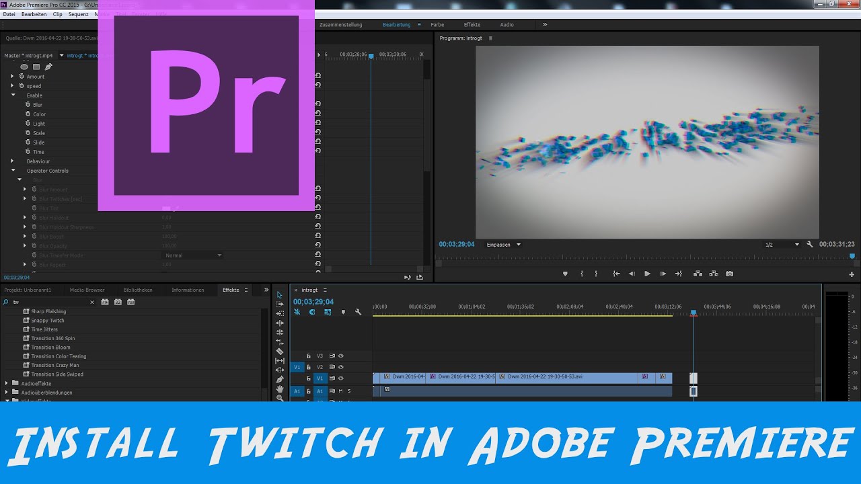Toggle V2 track output eye
Viewport: 861px width, 484px height.
click(x=340, y=367)
